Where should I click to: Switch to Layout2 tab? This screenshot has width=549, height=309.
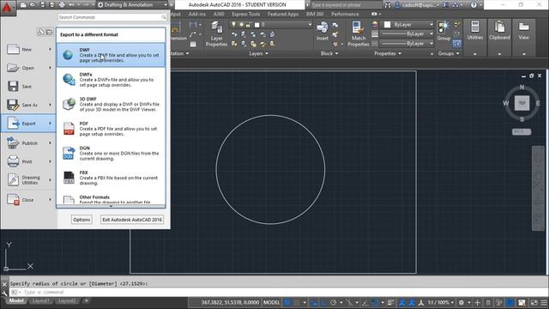(x=67, y=300)
